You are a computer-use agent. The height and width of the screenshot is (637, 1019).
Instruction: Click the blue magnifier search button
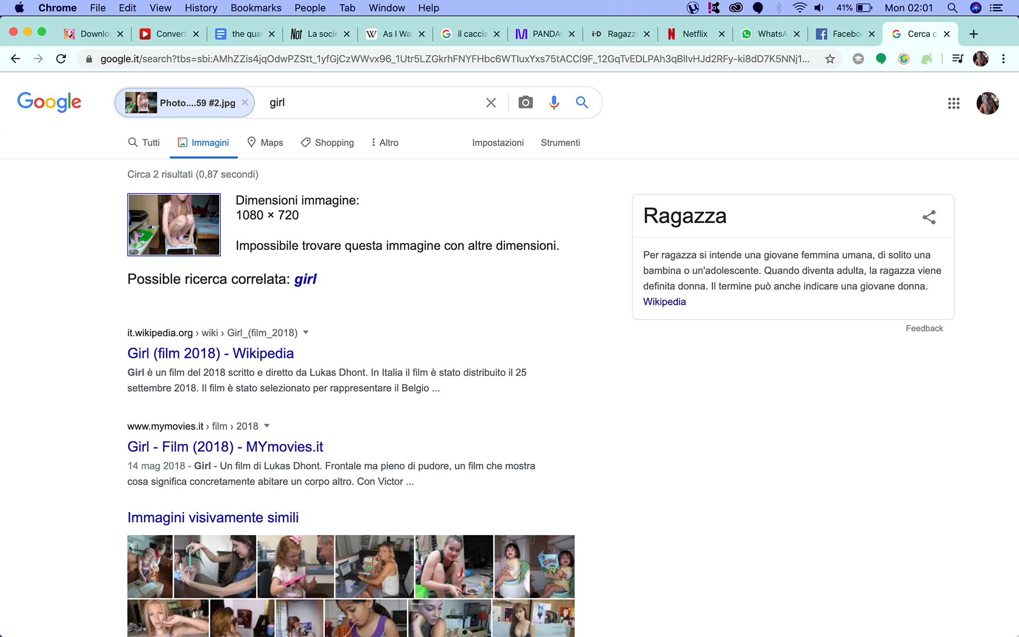click(582, 102)
